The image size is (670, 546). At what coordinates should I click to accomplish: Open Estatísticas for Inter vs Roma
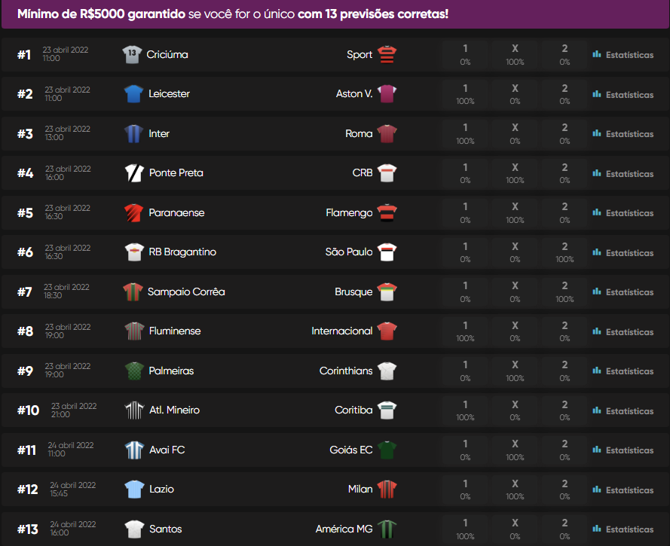(623, 134)
